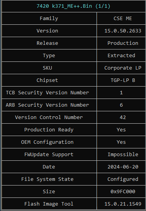
Task: Click the Production release value
Action: 123,43
